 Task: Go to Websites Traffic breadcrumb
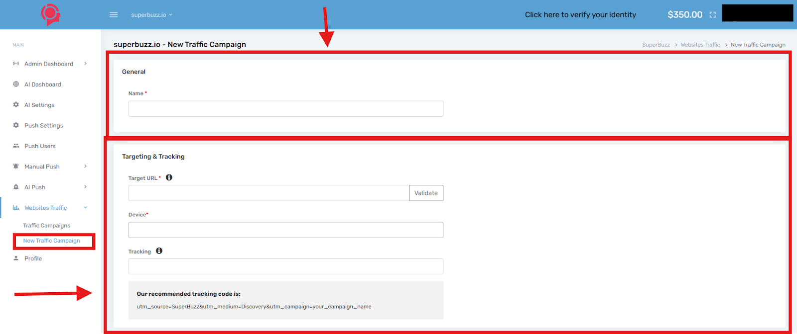click(700, 45)
